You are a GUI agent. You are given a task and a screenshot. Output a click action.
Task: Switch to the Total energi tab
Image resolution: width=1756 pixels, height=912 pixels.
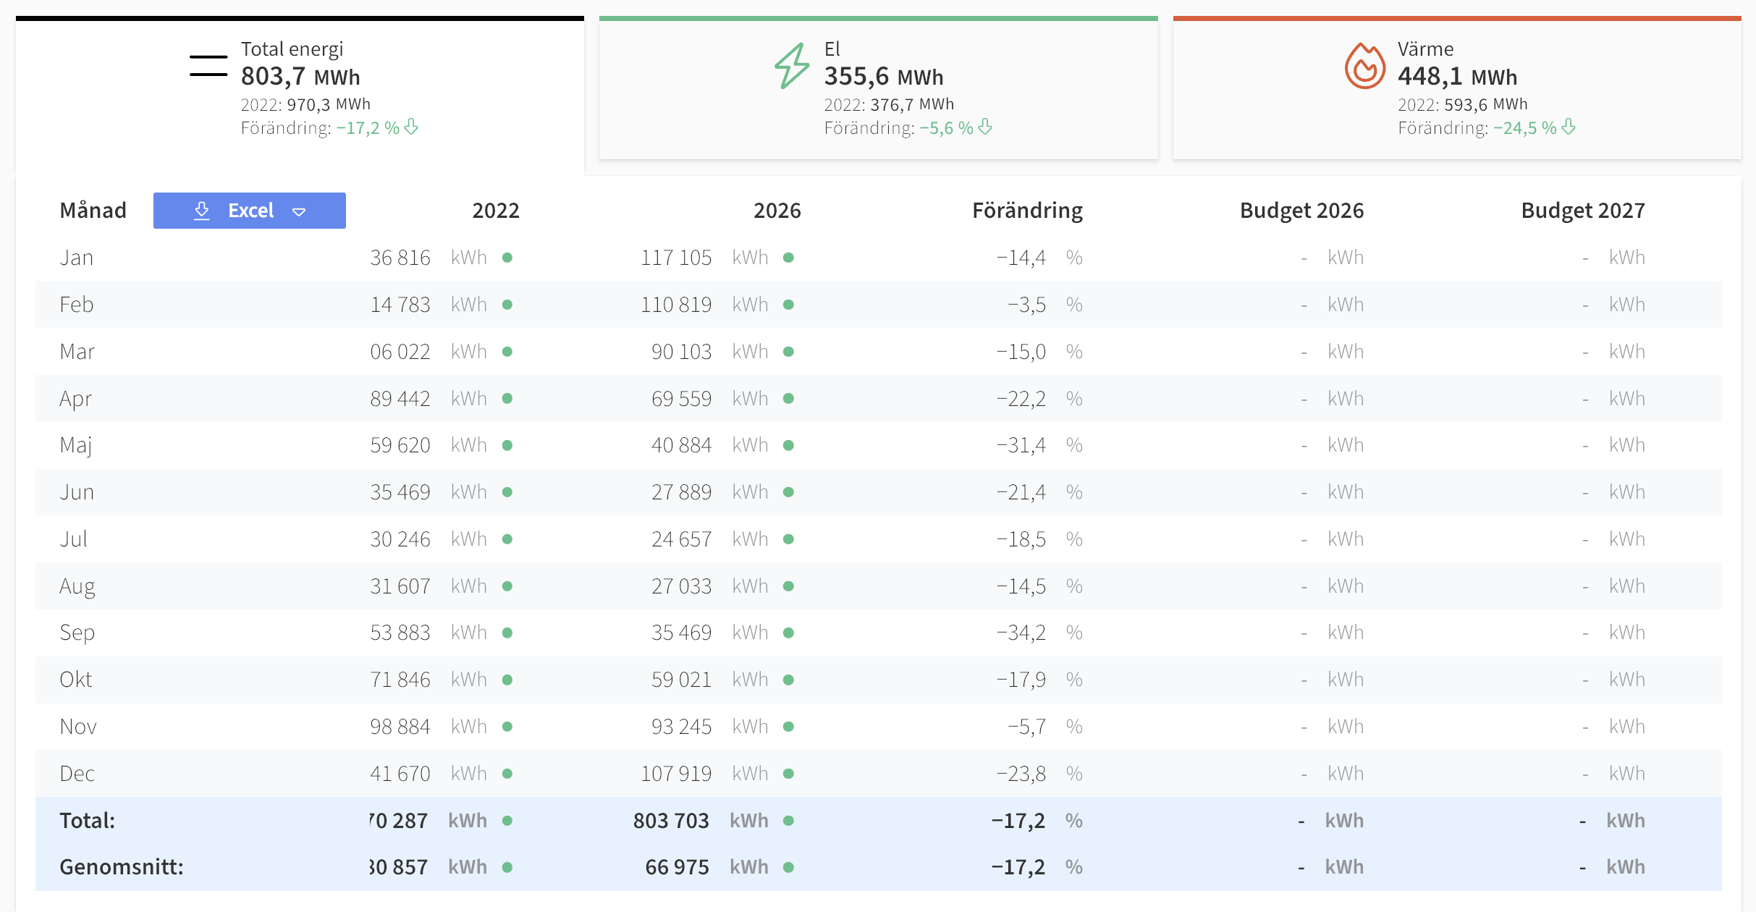300,88
